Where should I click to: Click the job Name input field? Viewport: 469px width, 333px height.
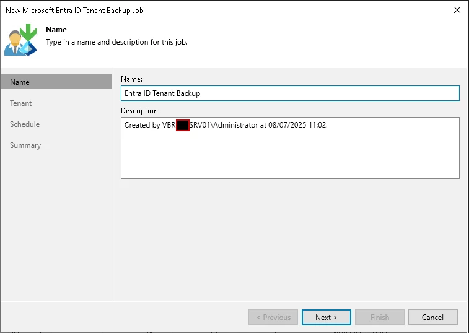[x=290, y=93]
